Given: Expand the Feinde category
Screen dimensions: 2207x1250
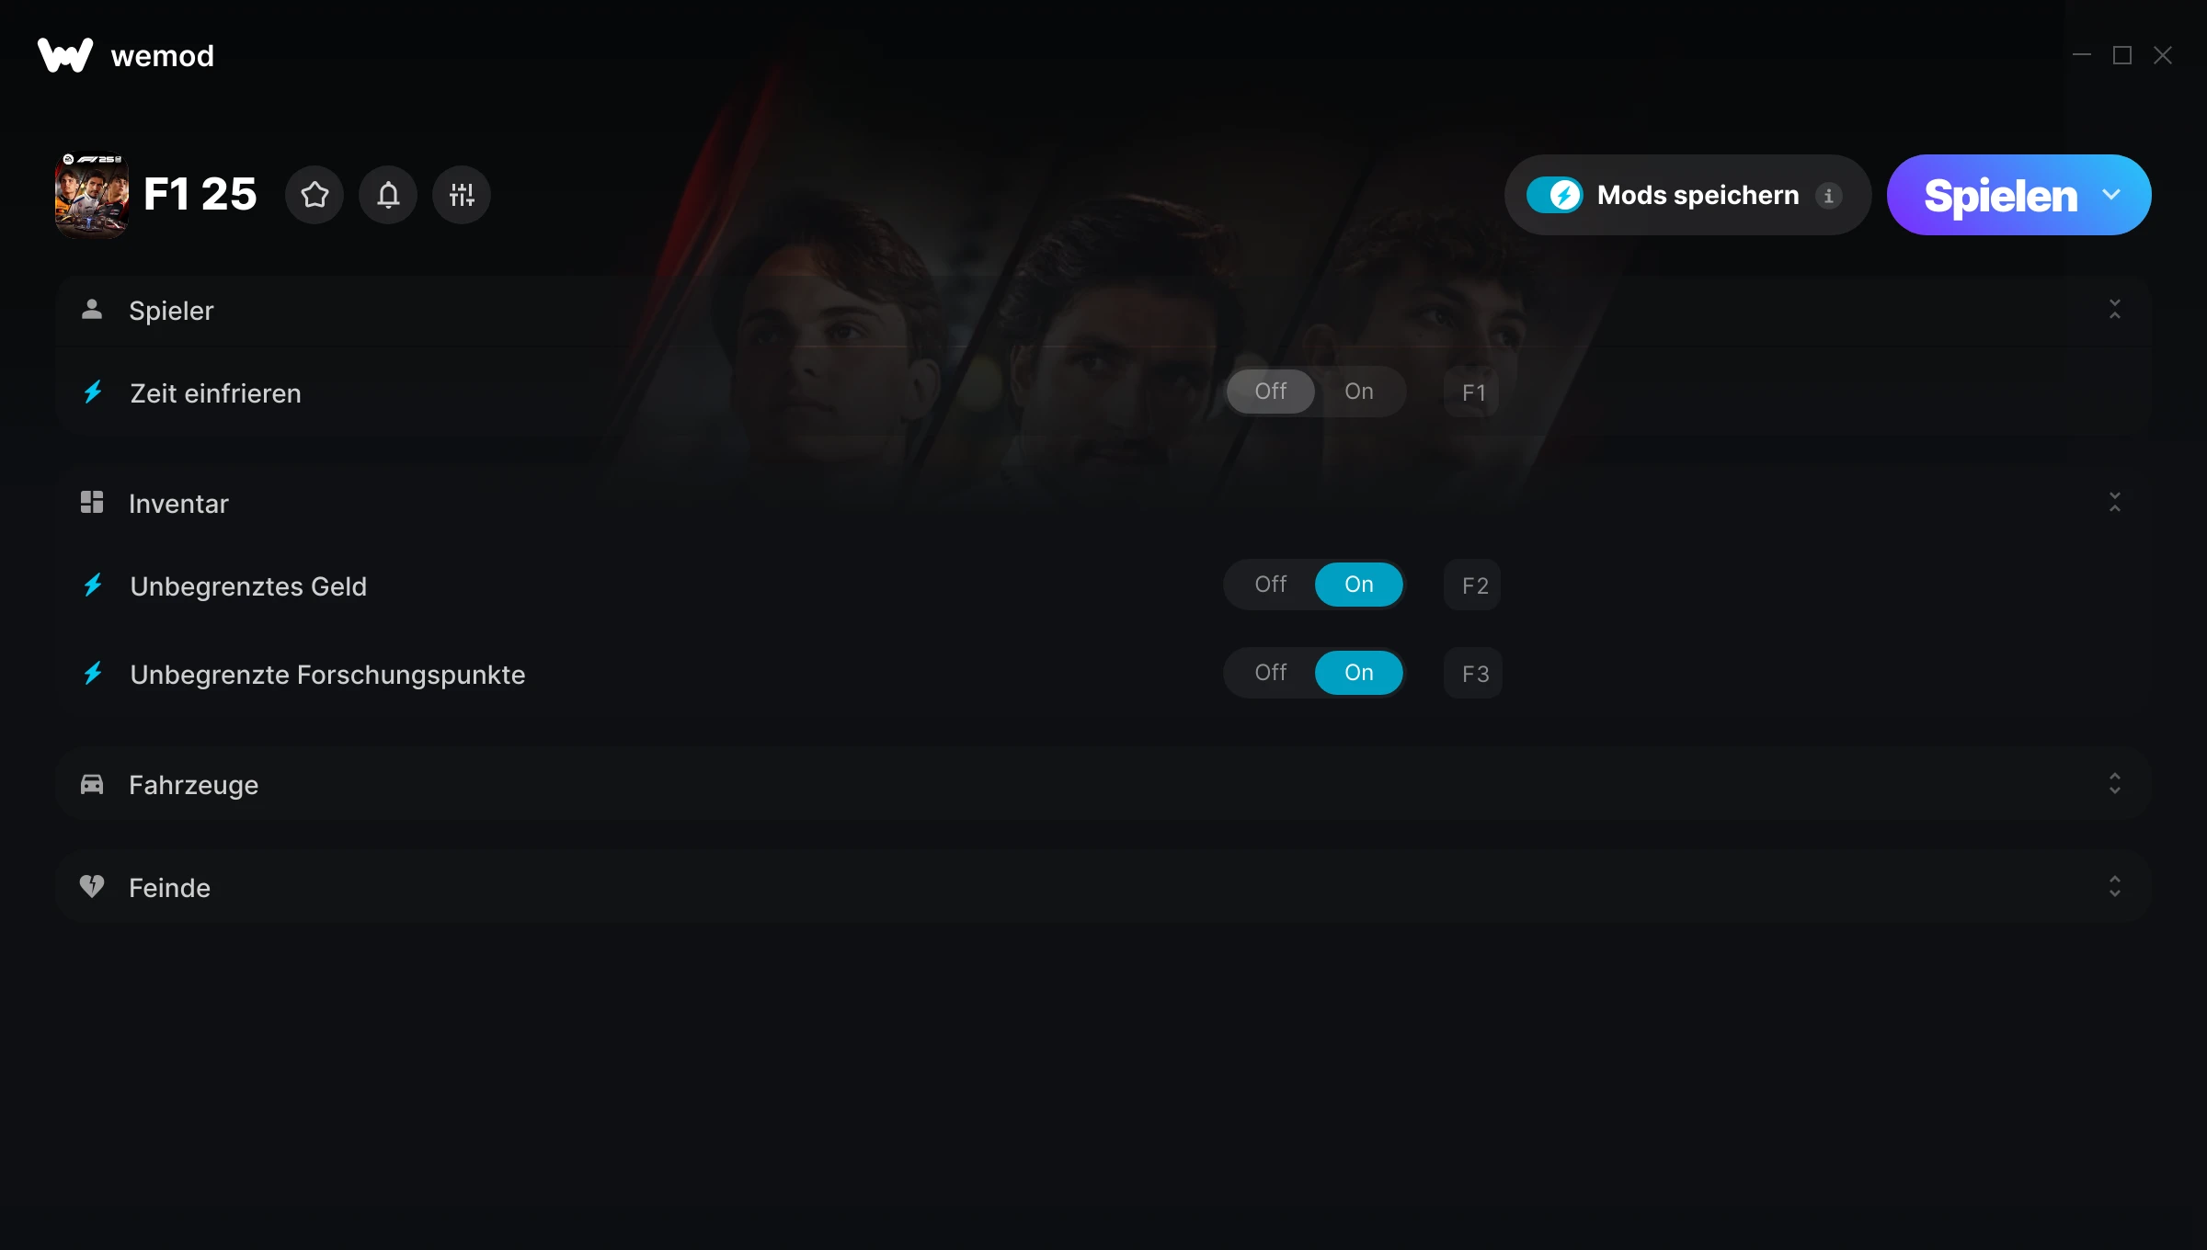Looking at the screenshot, I should tap(2115, 887).
